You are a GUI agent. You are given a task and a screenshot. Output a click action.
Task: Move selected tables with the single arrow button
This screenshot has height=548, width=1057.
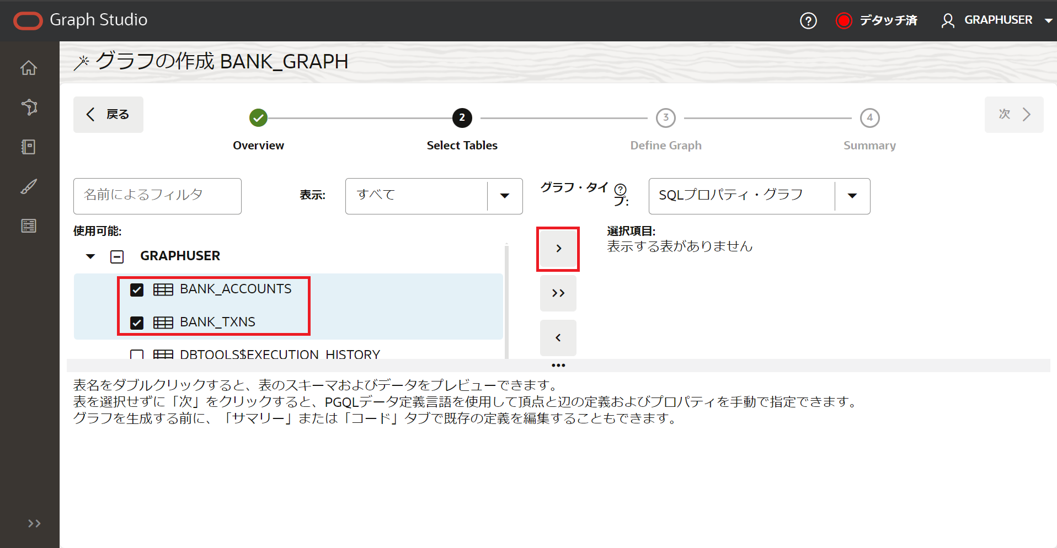(x=558, y=249)
